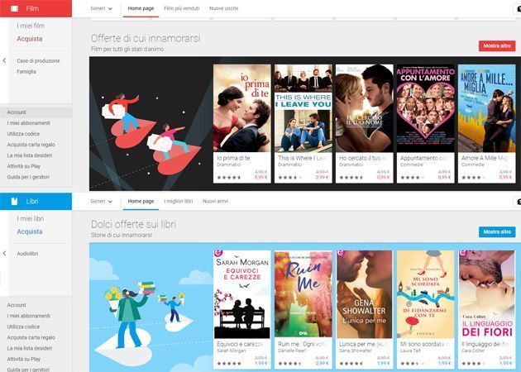Viewport: 521px width, 372px height.
Task: Click the Libri book icon in blue header
Action: [14, 201]
